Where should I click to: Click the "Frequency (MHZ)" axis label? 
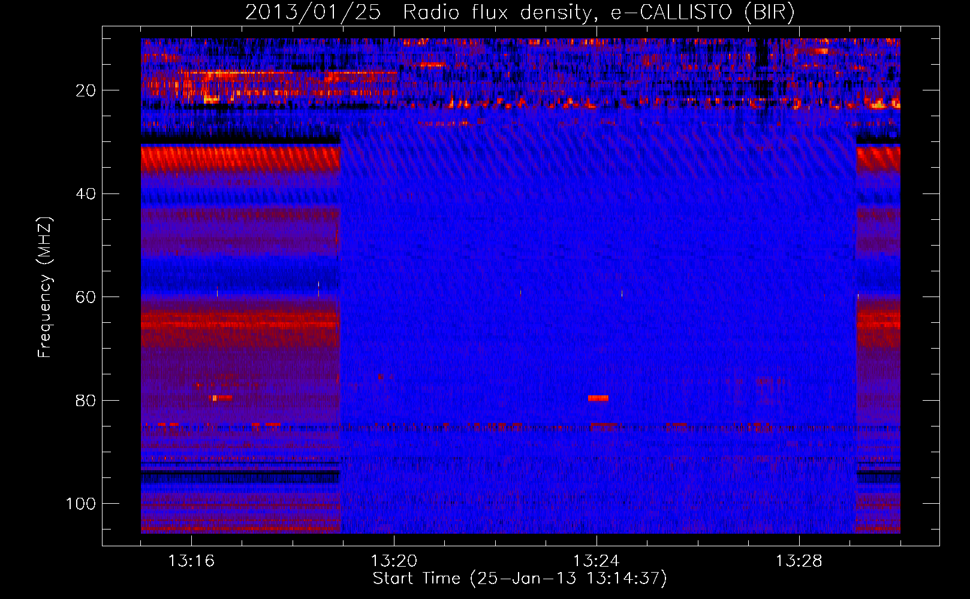point(45,287)
